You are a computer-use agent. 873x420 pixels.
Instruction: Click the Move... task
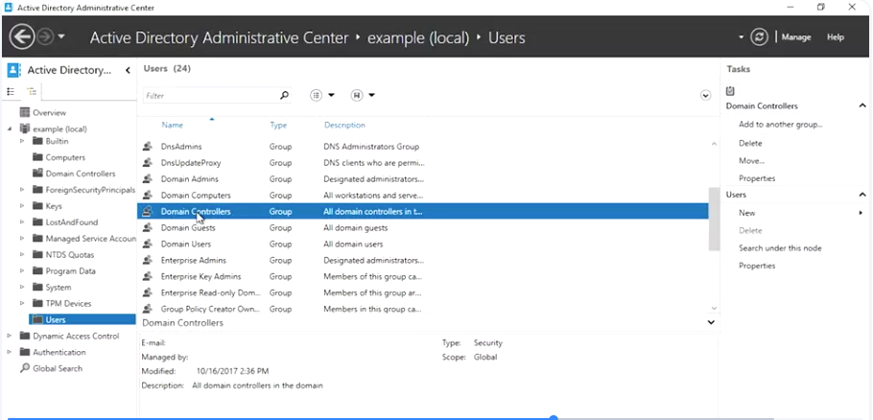[x=751, y=161]
